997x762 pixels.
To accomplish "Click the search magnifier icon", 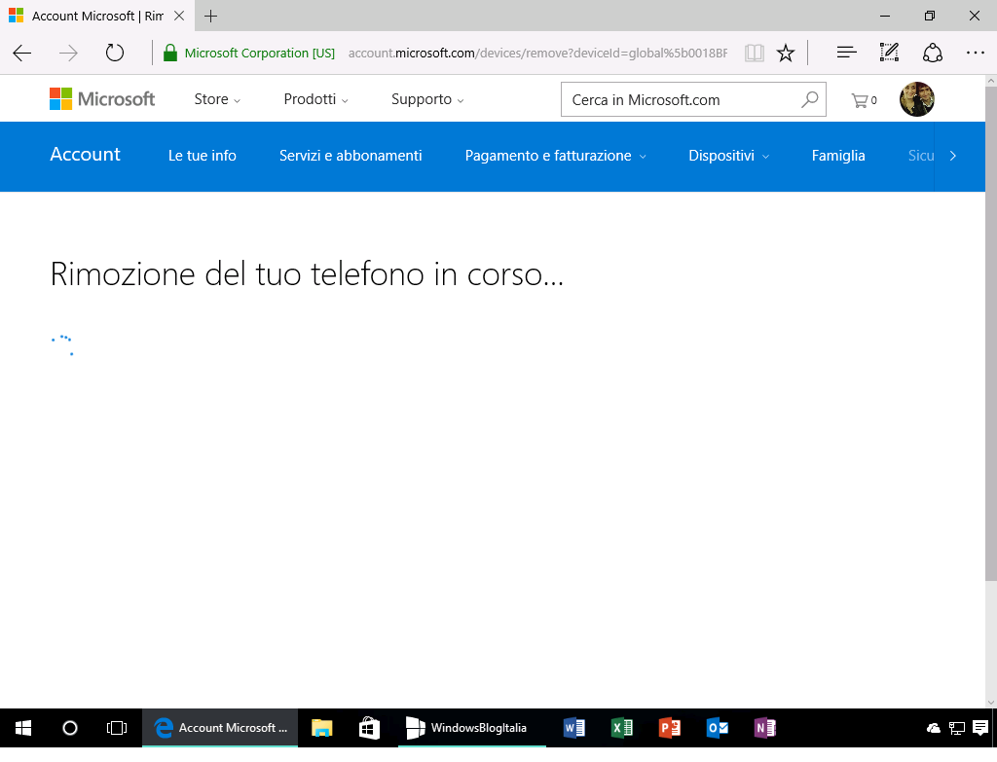I will point(809,99).
